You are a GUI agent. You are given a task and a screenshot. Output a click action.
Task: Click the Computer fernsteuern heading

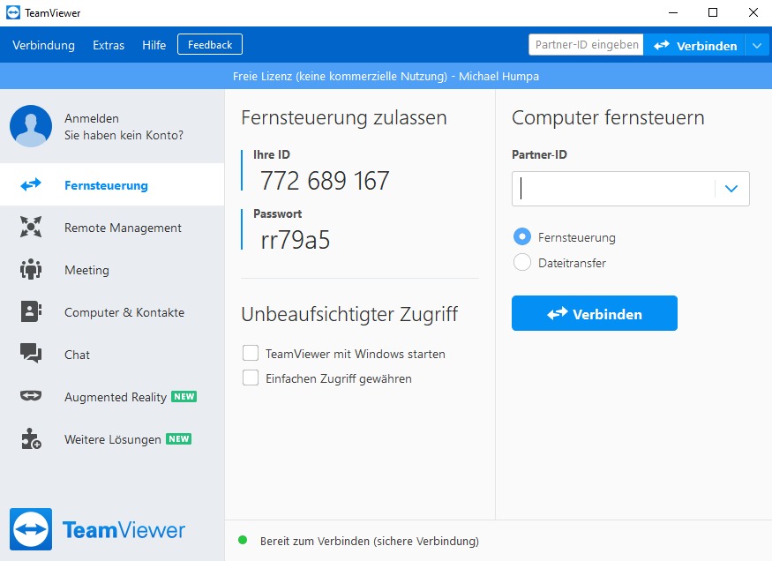pyautogui.click(x=608, y=118)
